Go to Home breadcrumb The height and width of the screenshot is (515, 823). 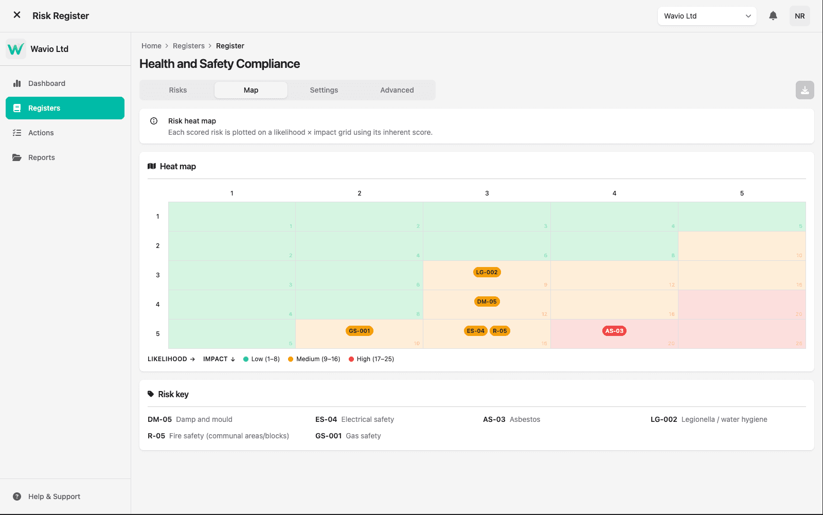[x=151, y=46]
